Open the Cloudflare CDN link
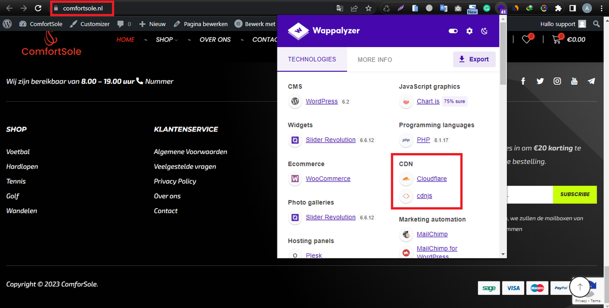Viewport: 609px width, 308px height. point(432,179)
